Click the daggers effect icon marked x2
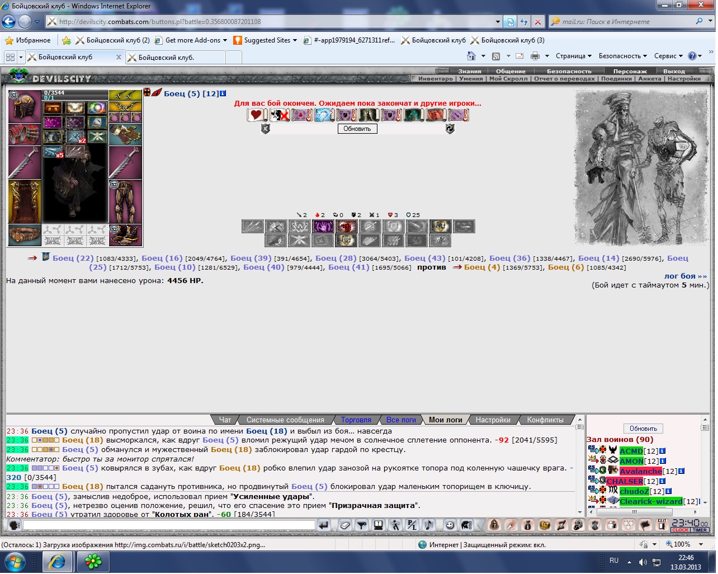 [x=75, y=136]
